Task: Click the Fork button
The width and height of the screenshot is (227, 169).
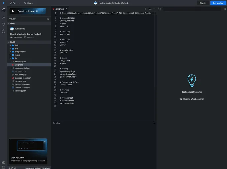Action: 13,3
